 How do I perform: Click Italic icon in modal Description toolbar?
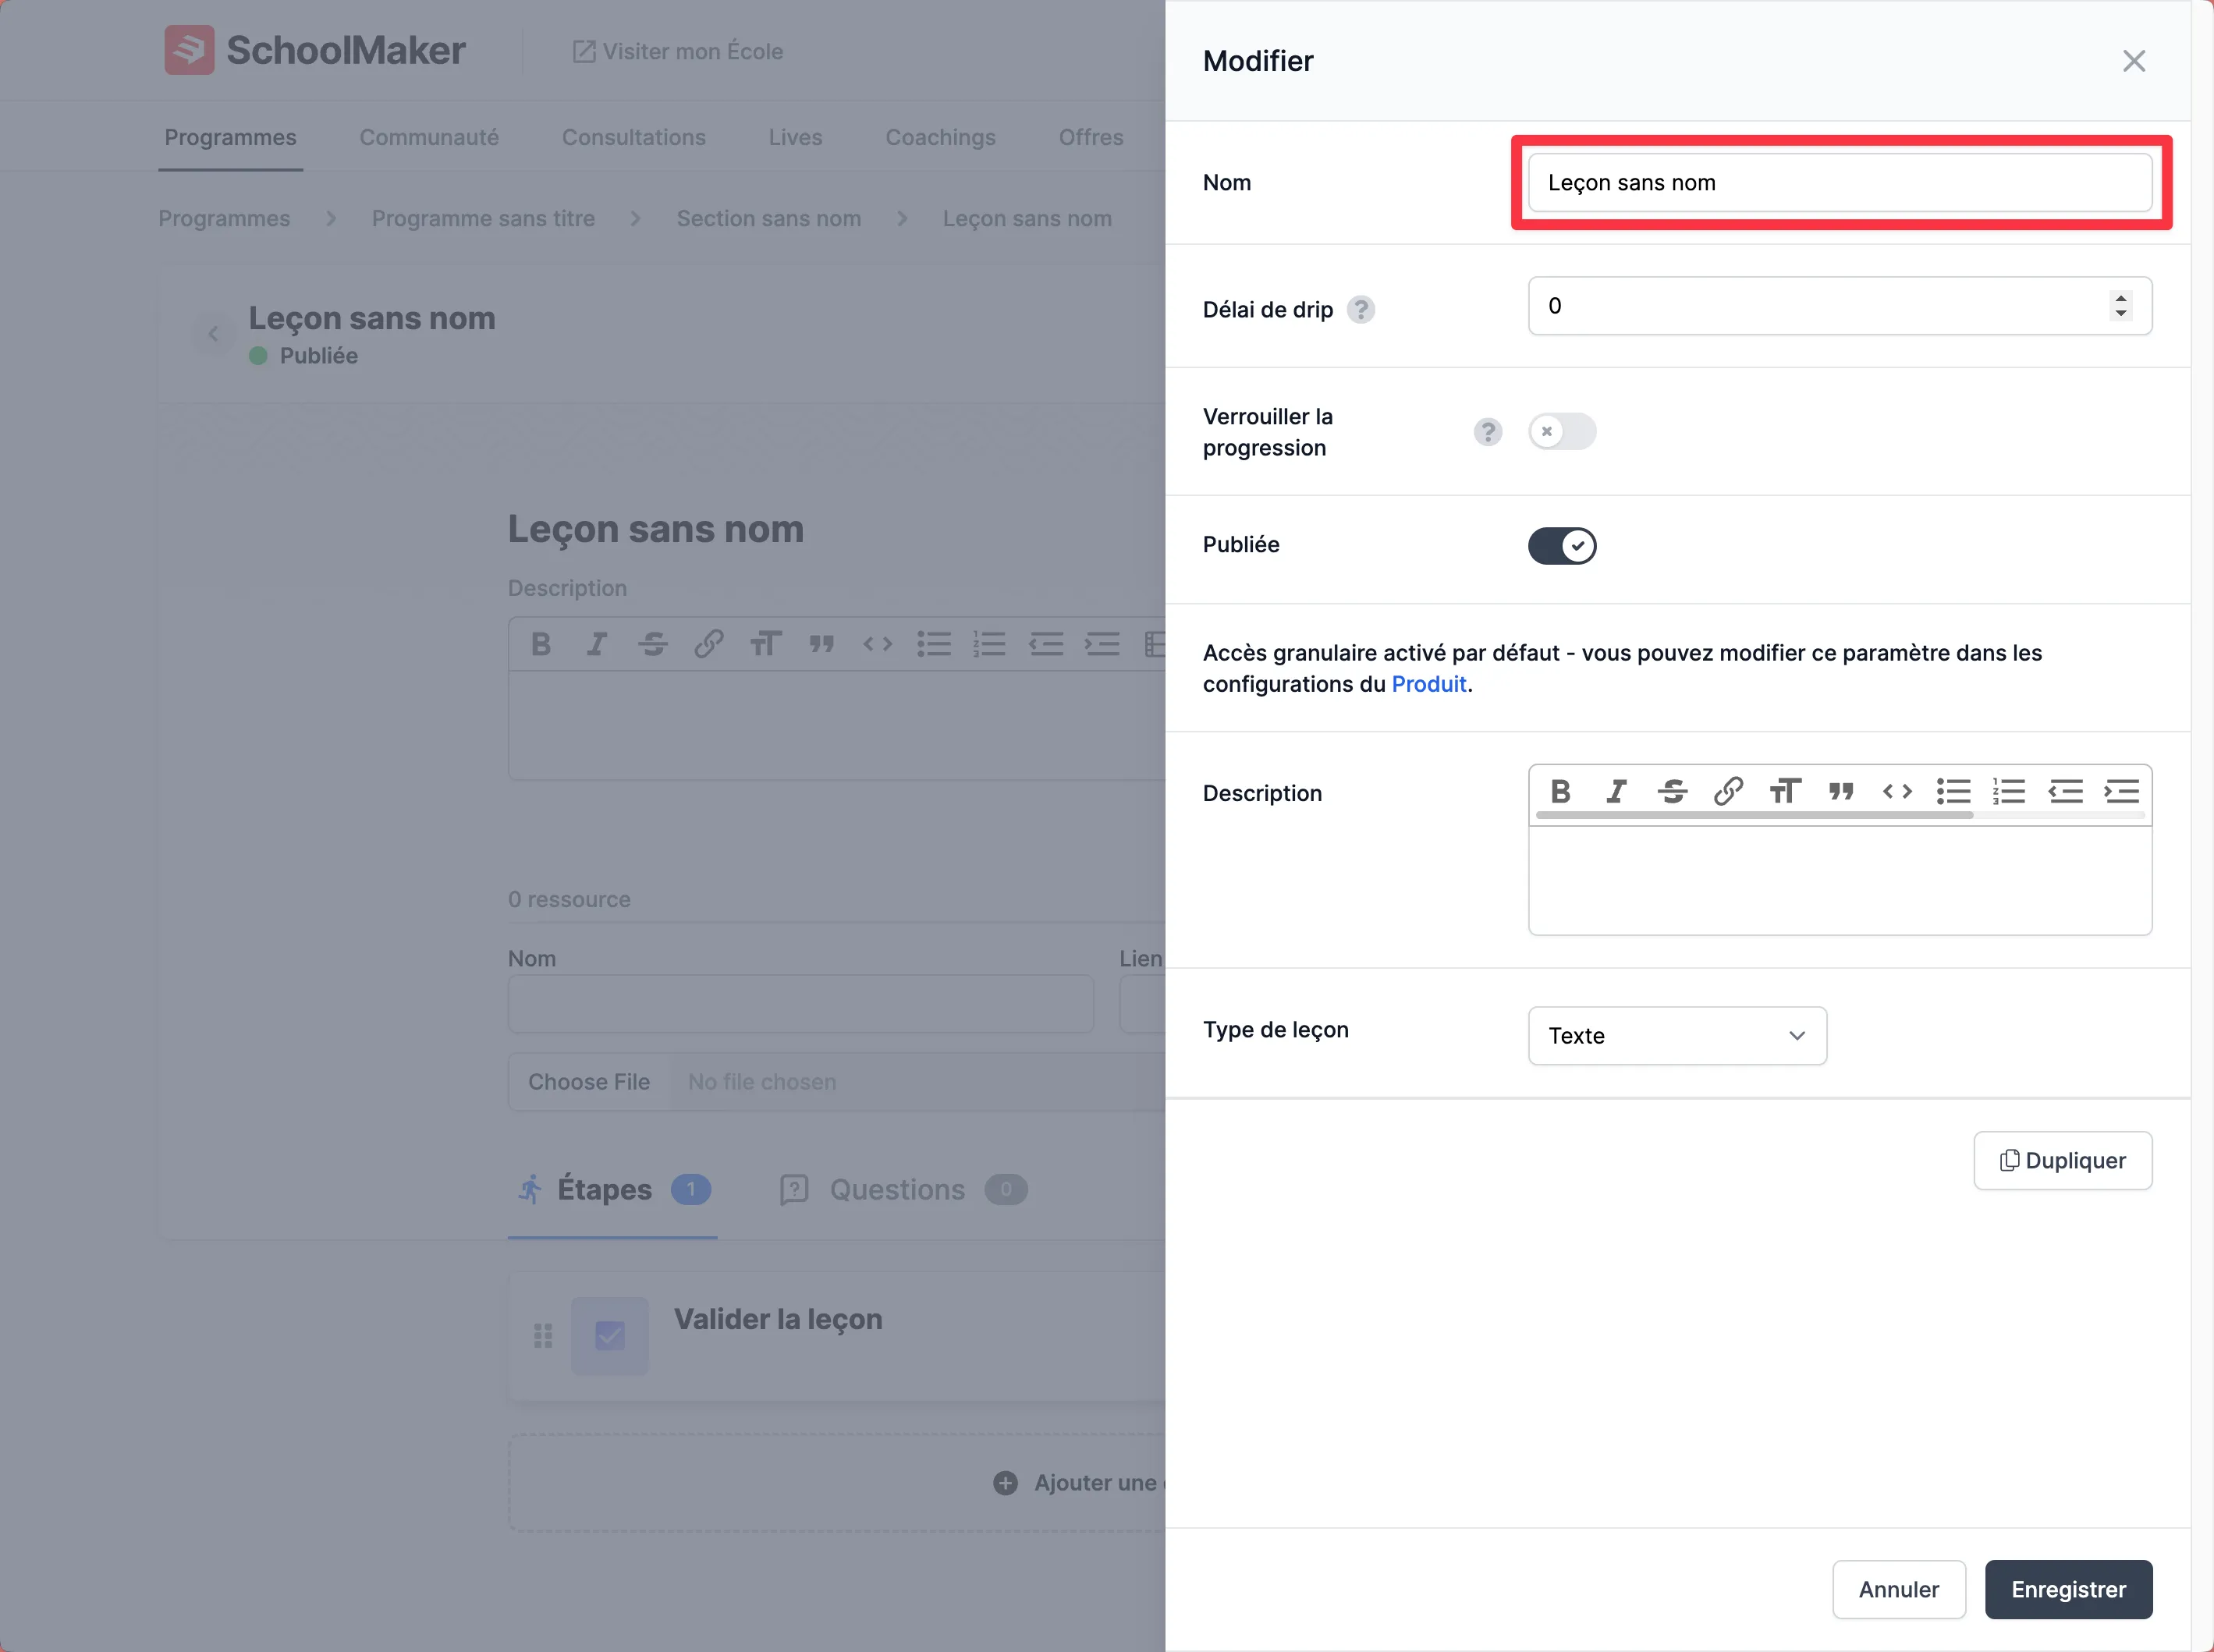(1616, 792)
